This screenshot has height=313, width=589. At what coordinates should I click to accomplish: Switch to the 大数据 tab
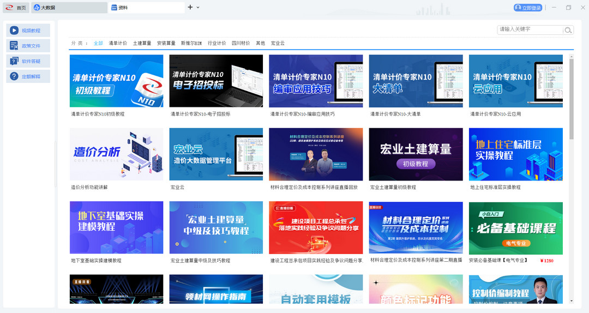tap(69, 8)
